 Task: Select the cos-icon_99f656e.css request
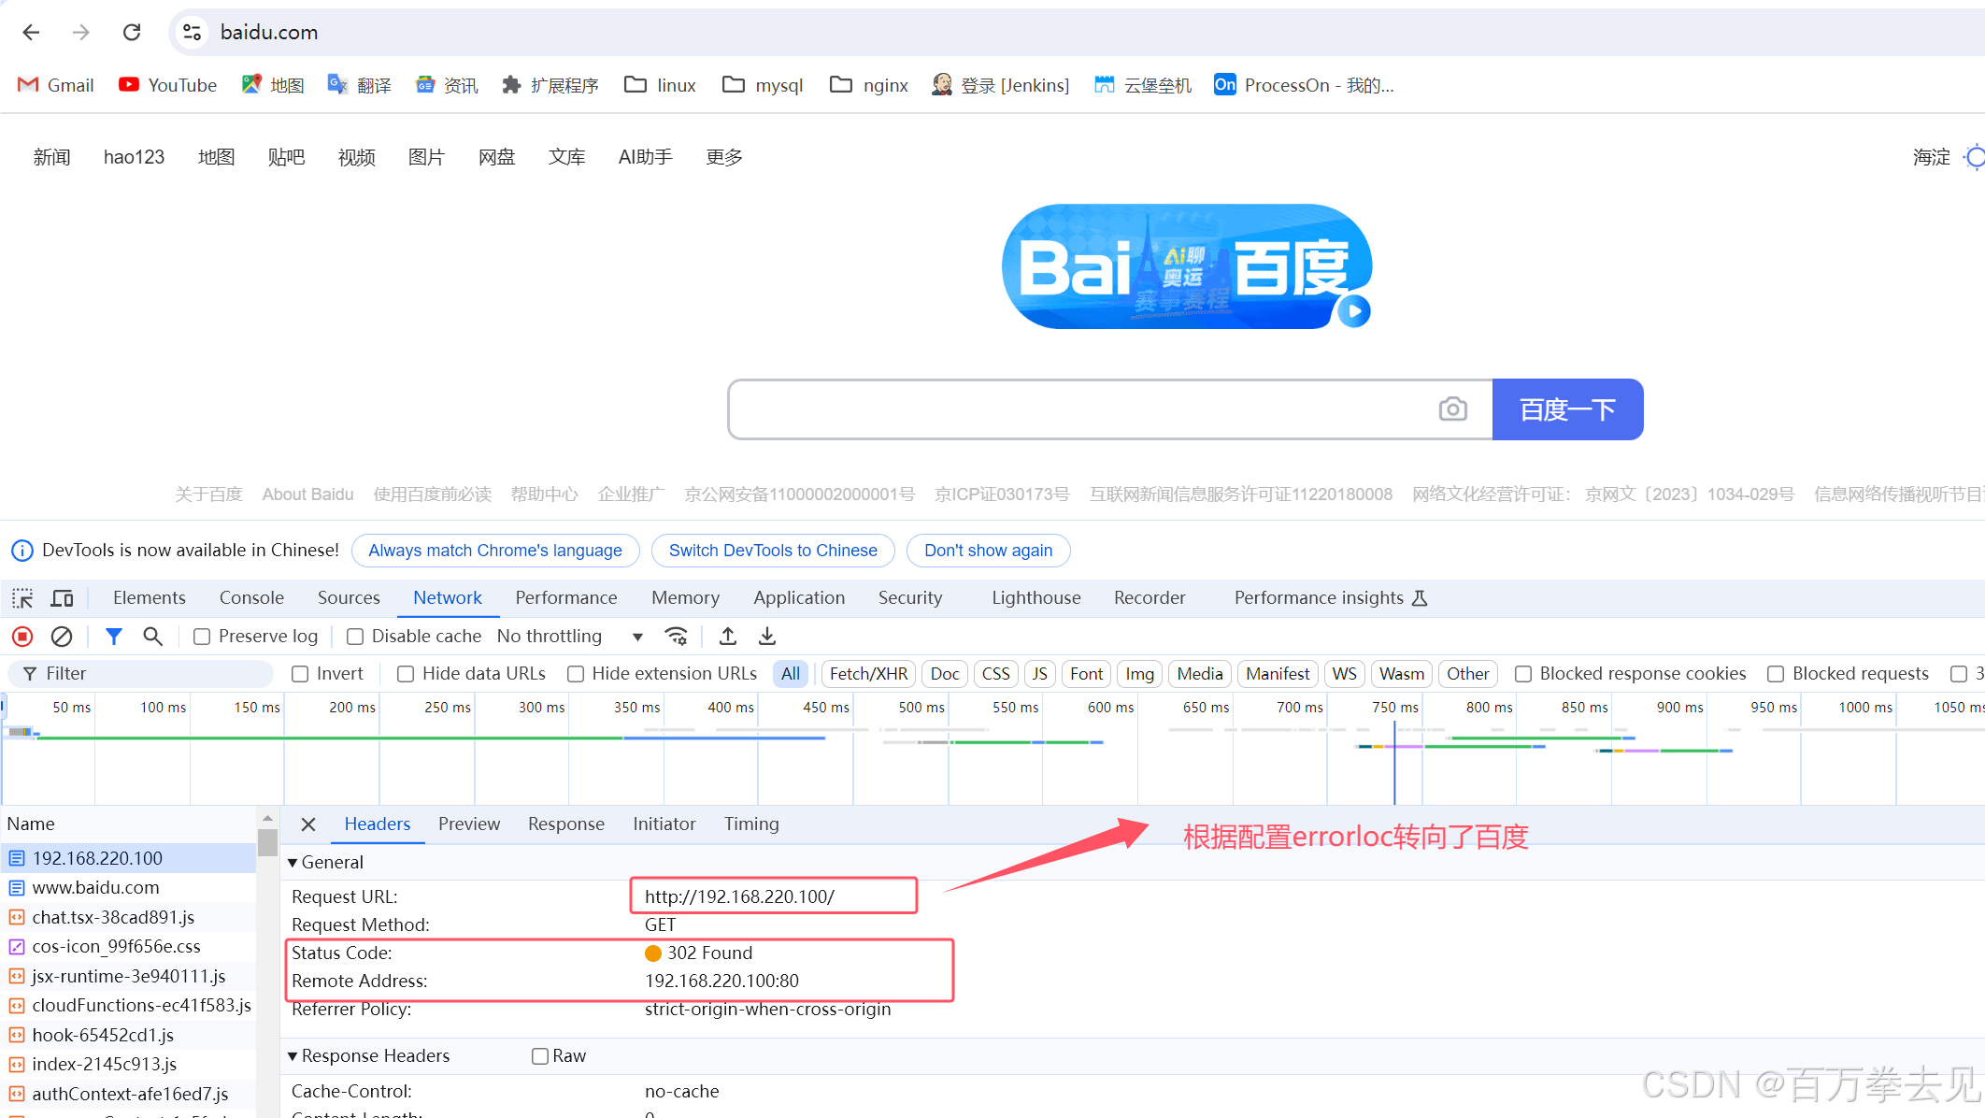(128, 947)
